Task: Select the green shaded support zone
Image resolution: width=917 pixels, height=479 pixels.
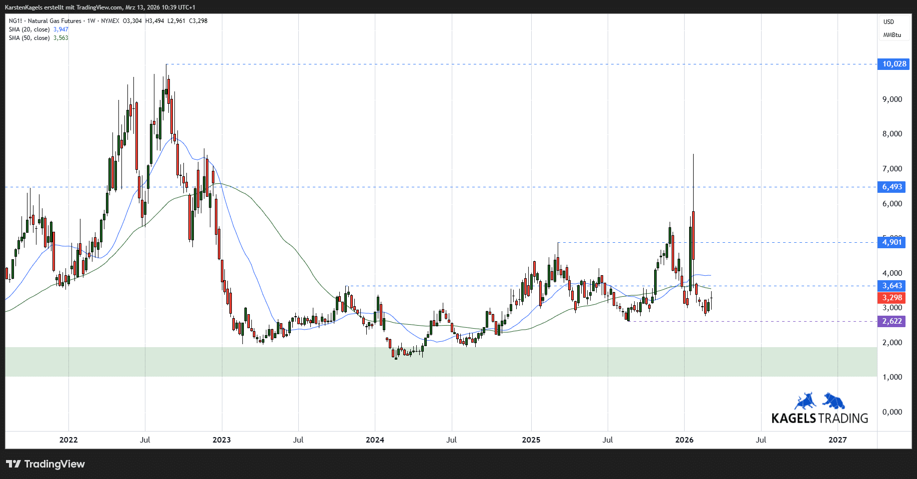Action: (x=440, y=362)
